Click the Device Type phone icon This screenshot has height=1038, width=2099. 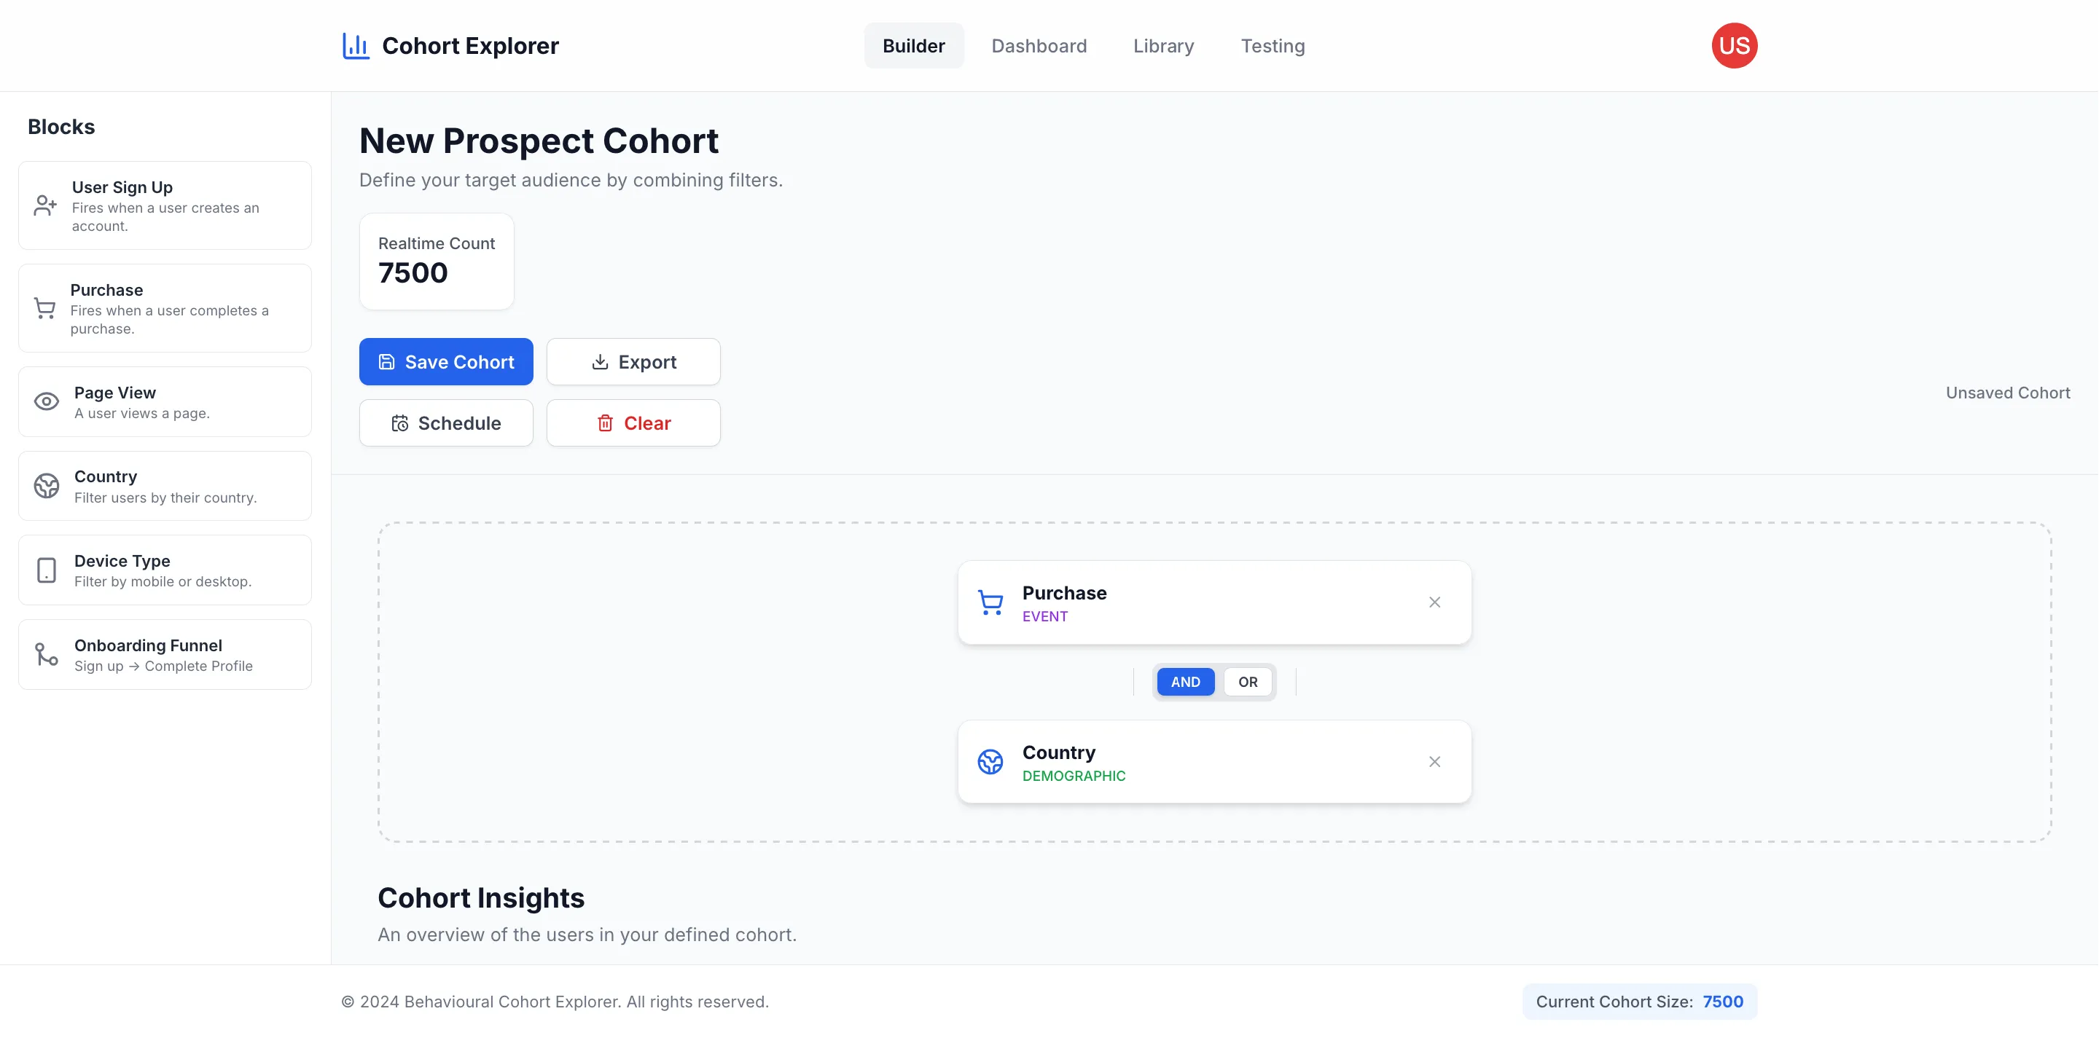pyautogui.click(x=47, y=570)
